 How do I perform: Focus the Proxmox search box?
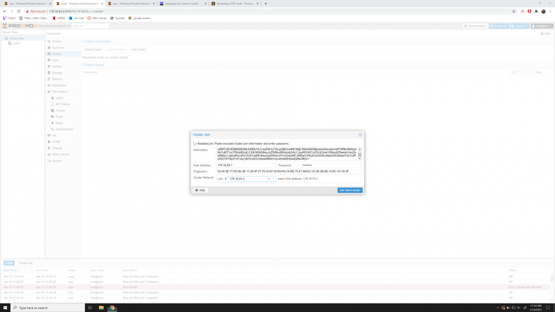(90, 26)
